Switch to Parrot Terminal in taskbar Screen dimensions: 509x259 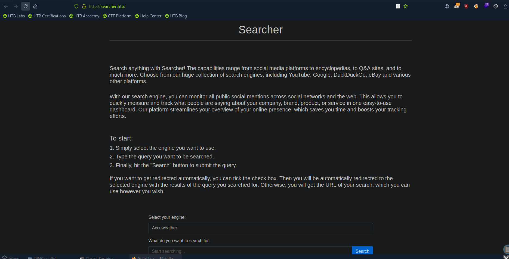tap(97, 257)
